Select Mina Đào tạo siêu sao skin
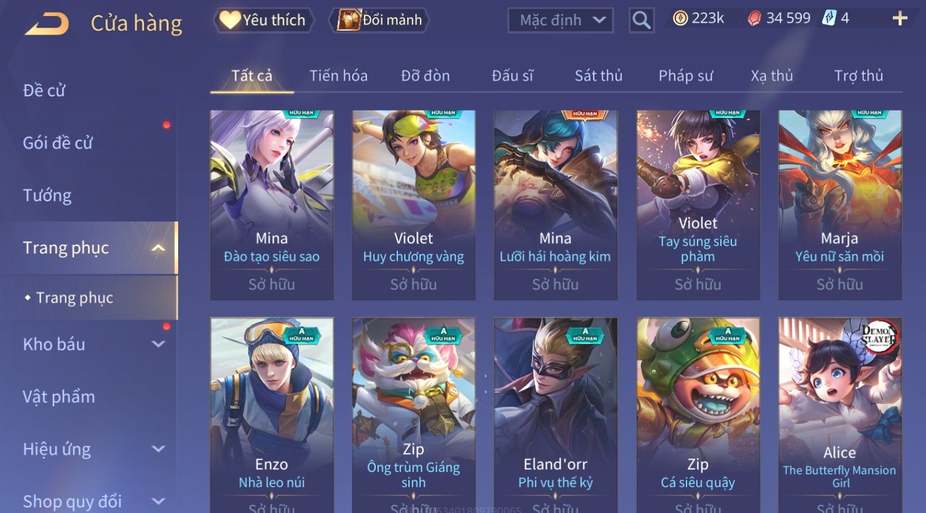The height and width of the screenshot is (513, 926). click(x=271, y=205)
